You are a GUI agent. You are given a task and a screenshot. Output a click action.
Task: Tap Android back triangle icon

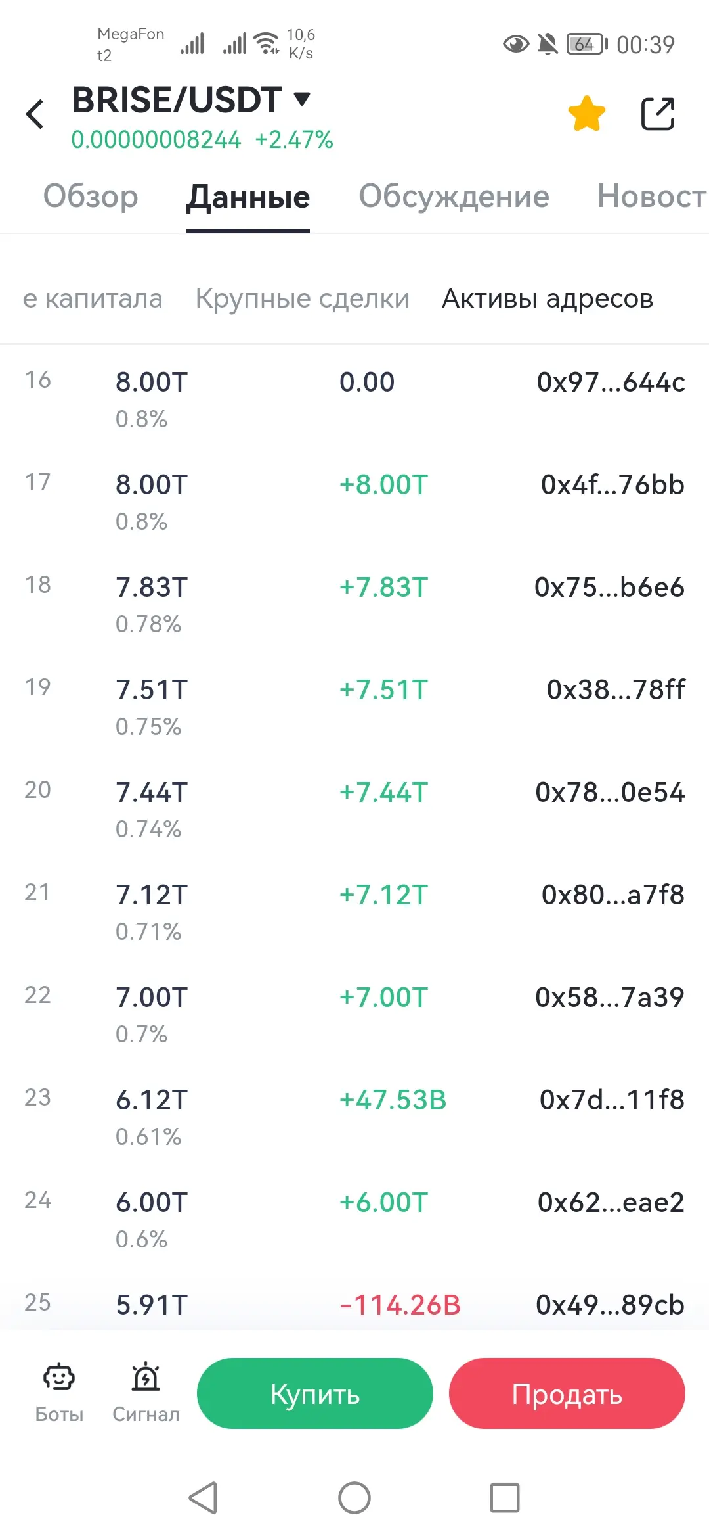203,1499
